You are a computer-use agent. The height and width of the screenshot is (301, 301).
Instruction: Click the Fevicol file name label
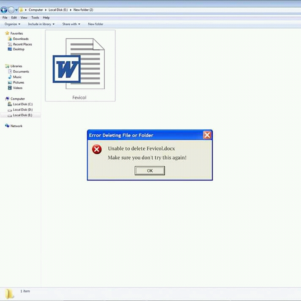pos(79,98)
